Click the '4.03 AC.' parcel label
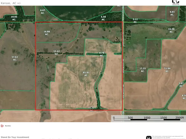 pos(172,13)
